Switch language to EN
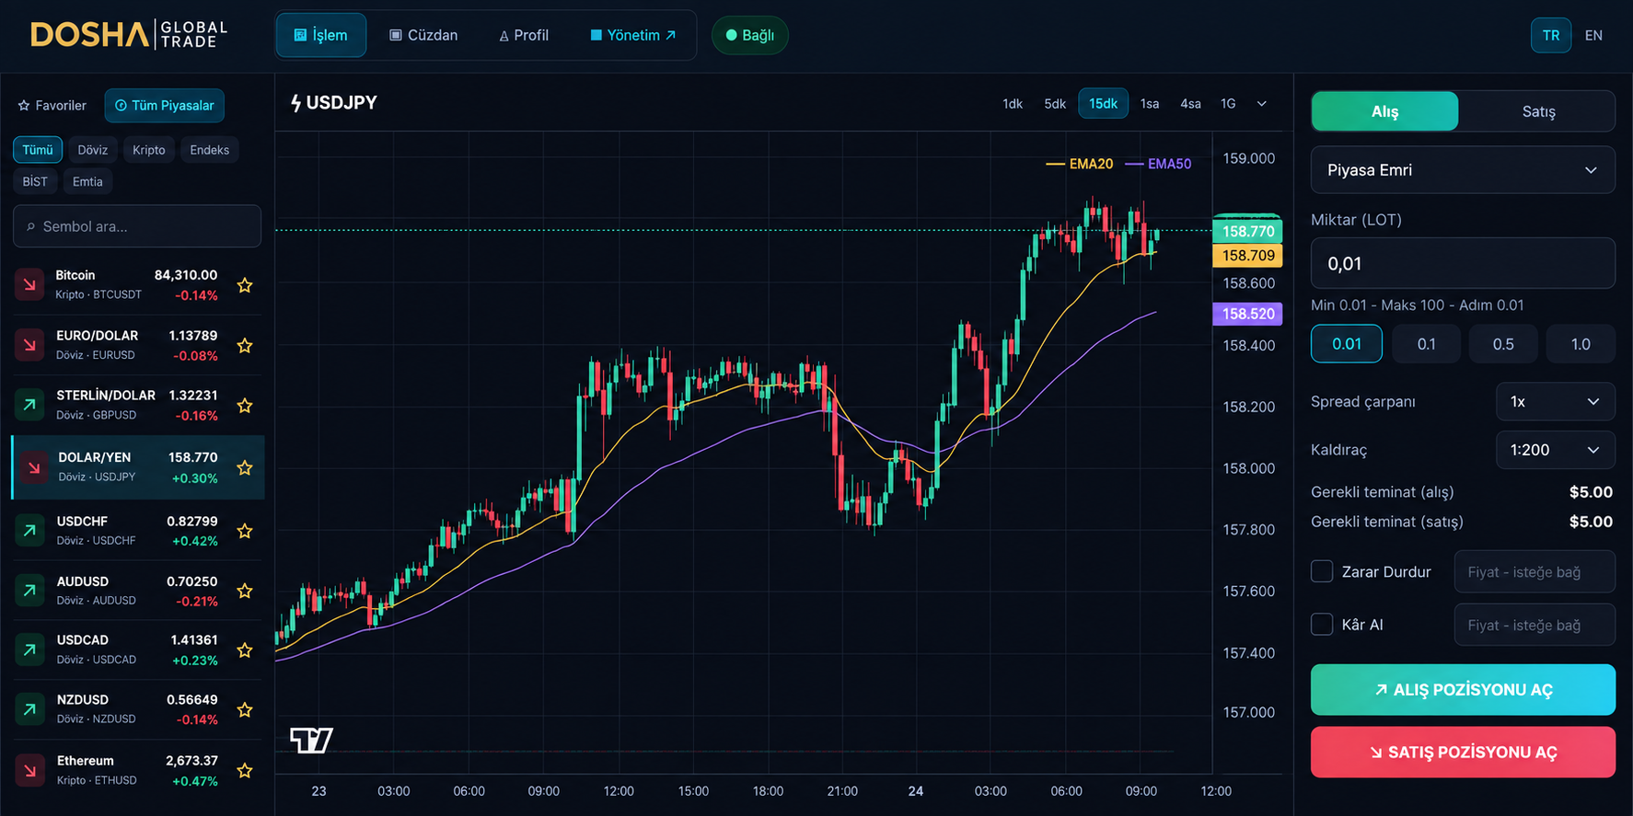1633x816 pixels. tap(1593, 35)
